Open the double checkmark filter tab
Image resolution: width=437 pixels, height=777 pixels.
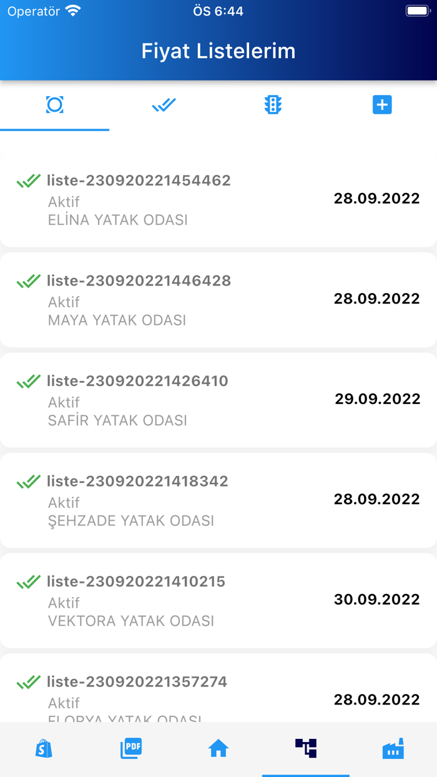(x=164, y=105)
